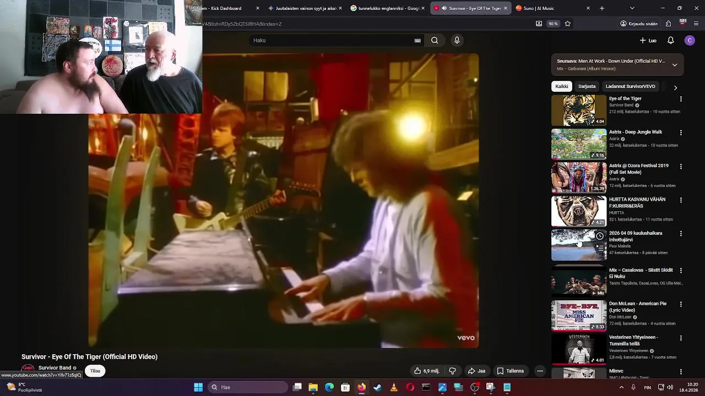The height and width of the screenshot is (396, 705).
Task: Click the YouTube search magnifier button
Action: tap(435, 40)
